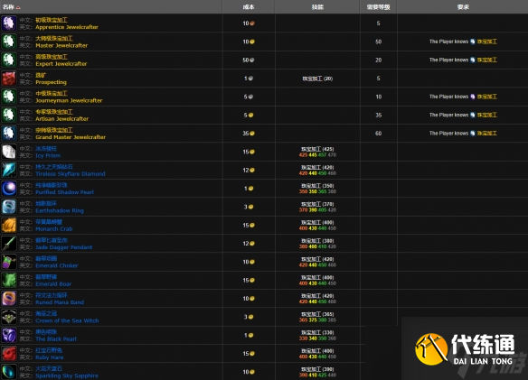Click the Monarch Crab orange icon

pyautogui.click(x=9, y=225)
